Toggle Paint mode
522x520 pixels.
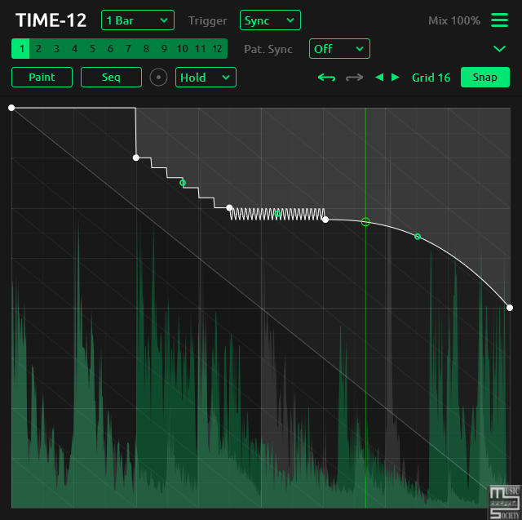click(42, 78)
